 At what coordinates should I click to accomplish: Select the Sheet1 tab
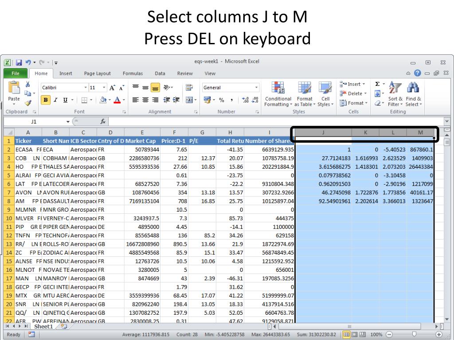pos(43,326)
